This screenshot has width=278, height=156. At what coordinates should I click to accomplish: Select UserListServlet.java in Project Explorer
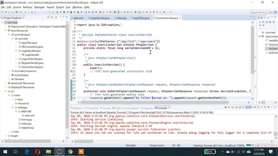(x=32, y=67)
